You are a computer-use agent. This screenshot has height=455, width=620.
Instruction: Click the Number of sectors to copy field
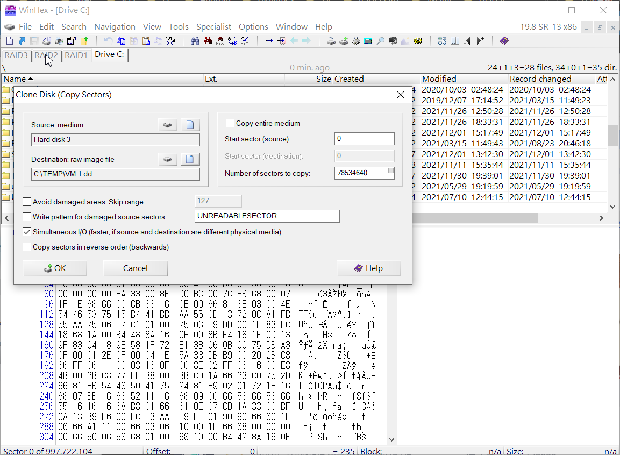(x=364, y=173)
